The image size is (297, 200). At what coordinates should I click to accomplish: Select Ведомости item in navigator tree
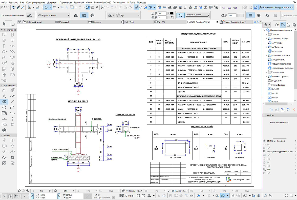click(x=277, y=81)
